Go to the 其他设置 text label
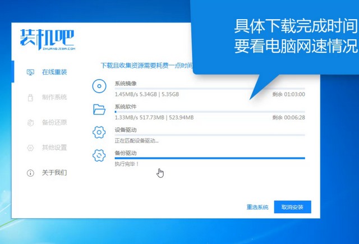 point(54,148)
